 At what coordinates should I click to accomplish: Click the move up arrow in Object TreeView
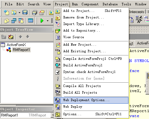[21, 37]
